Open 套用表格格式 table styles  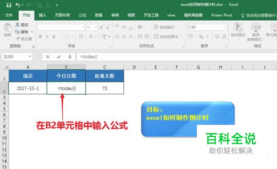click(x=256, y=32)
